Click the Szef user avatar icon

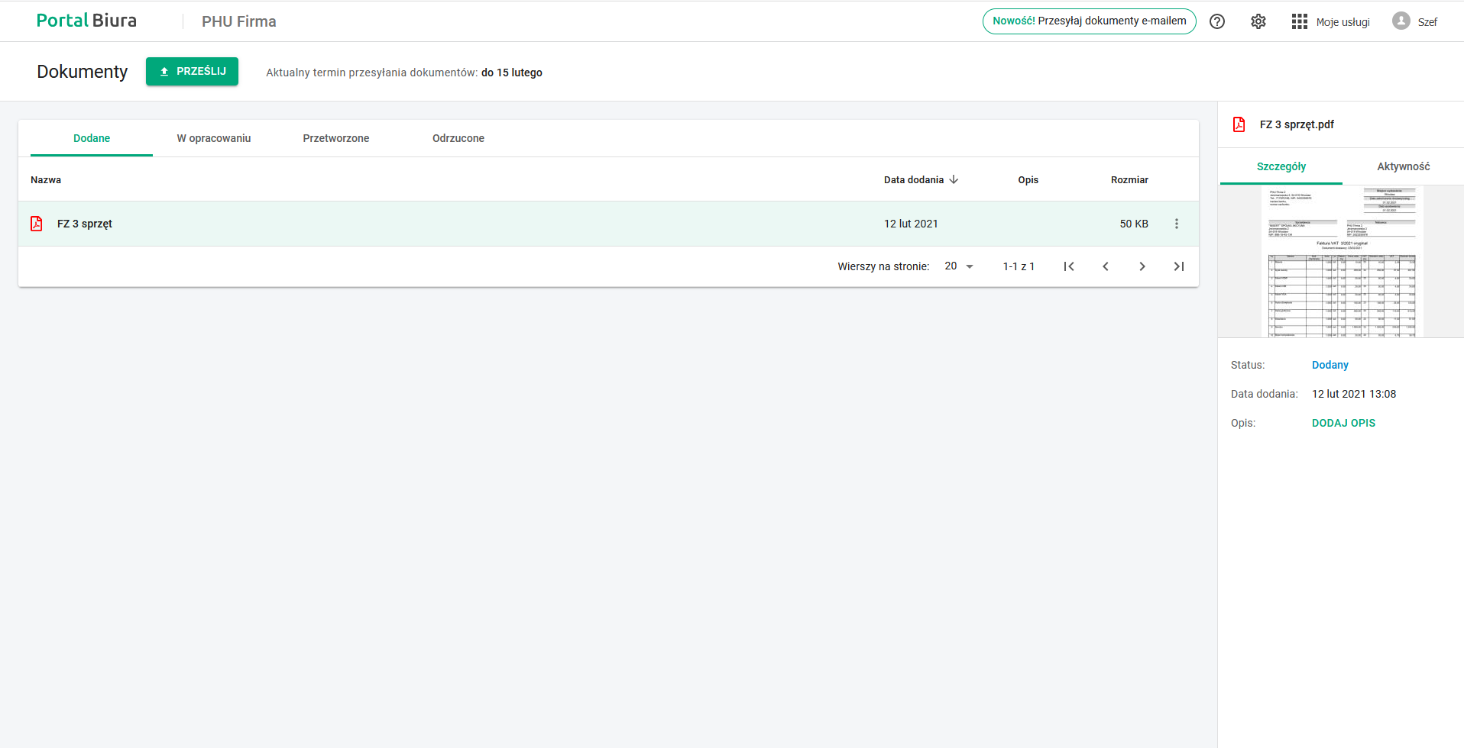pyautogui.click(x=1401, y=21)
